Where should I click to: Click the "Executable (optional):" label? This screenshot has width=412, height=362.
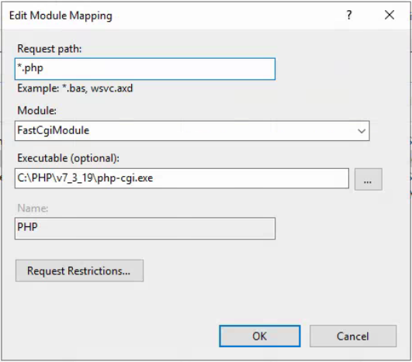click(x=68, y=158)
